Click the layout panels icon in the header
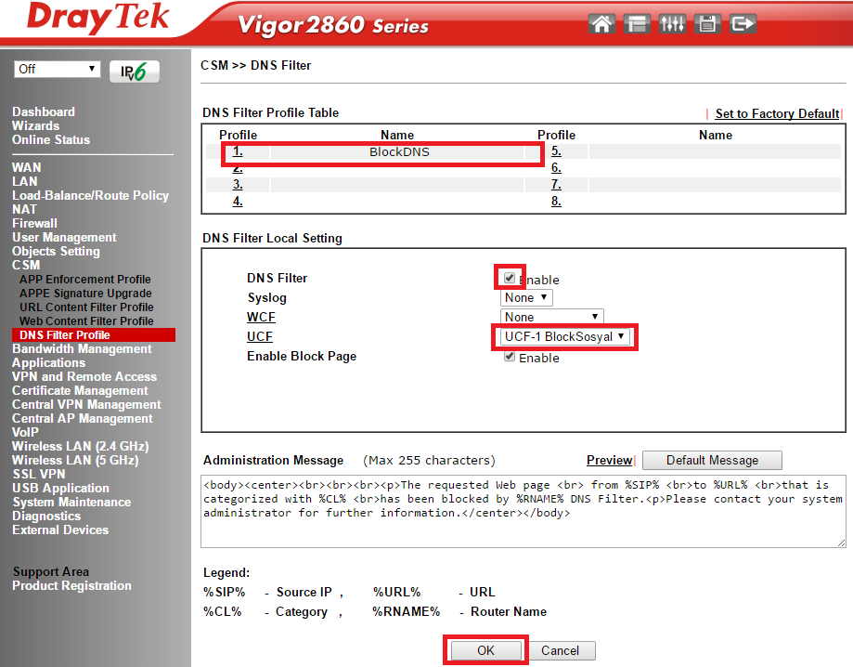The width and height of the screenshot is (853, 667). click(x=637, y=24)
